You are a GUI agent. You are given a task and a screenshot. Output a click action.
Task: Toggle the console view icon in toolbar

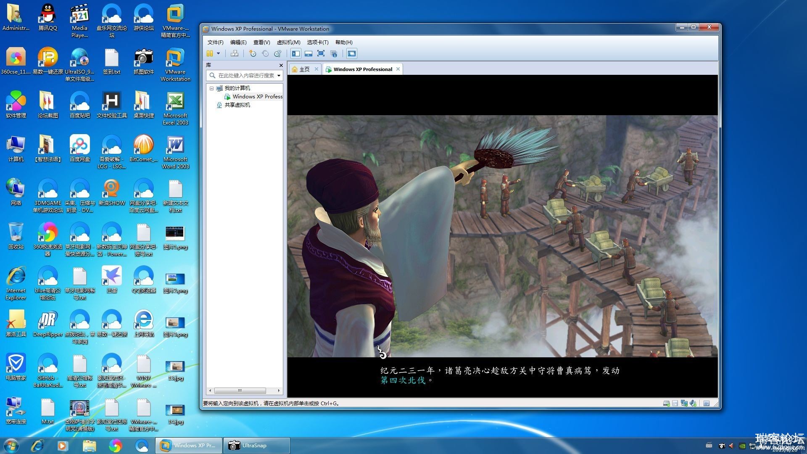[352, 53]
